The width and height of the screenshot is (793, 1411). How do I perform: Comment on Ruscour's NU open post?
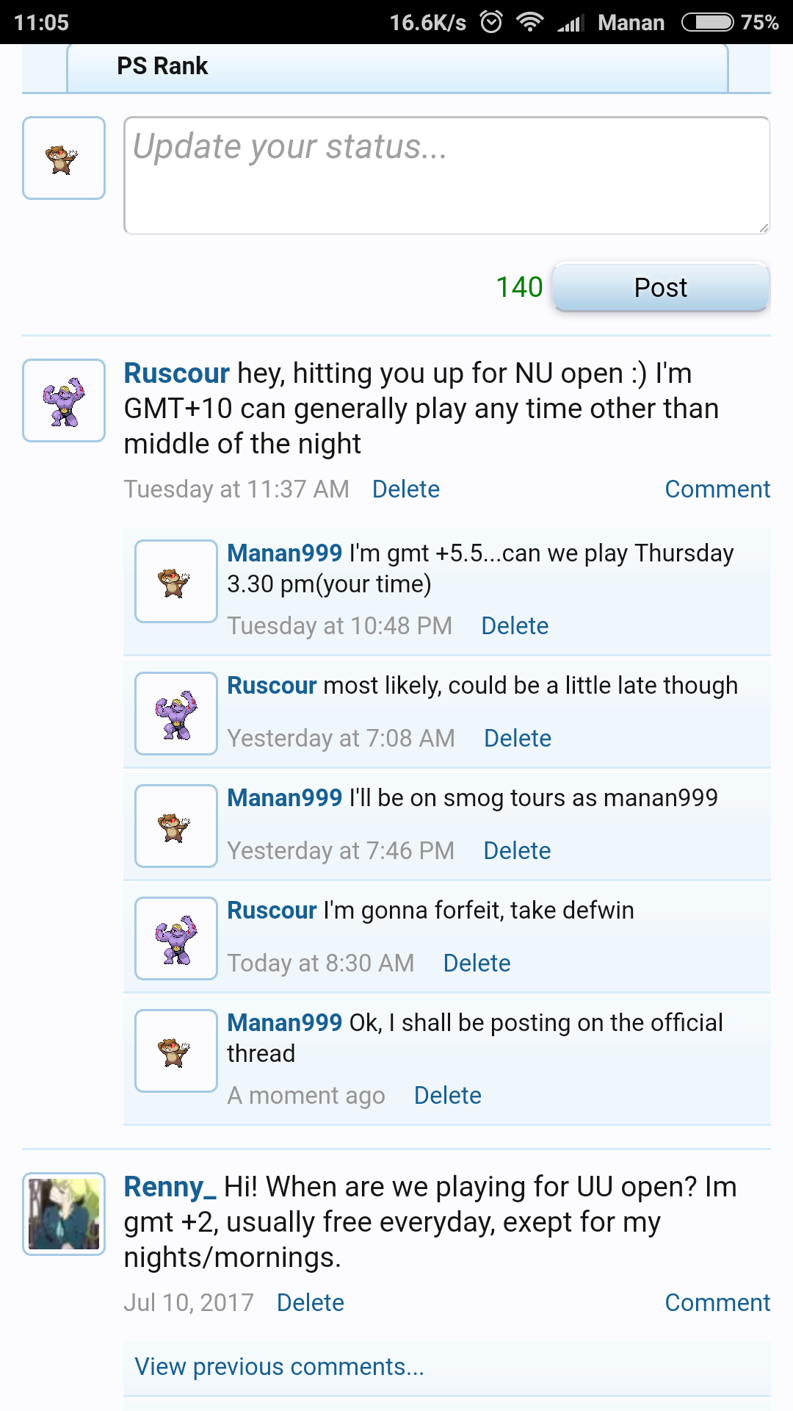717,489
